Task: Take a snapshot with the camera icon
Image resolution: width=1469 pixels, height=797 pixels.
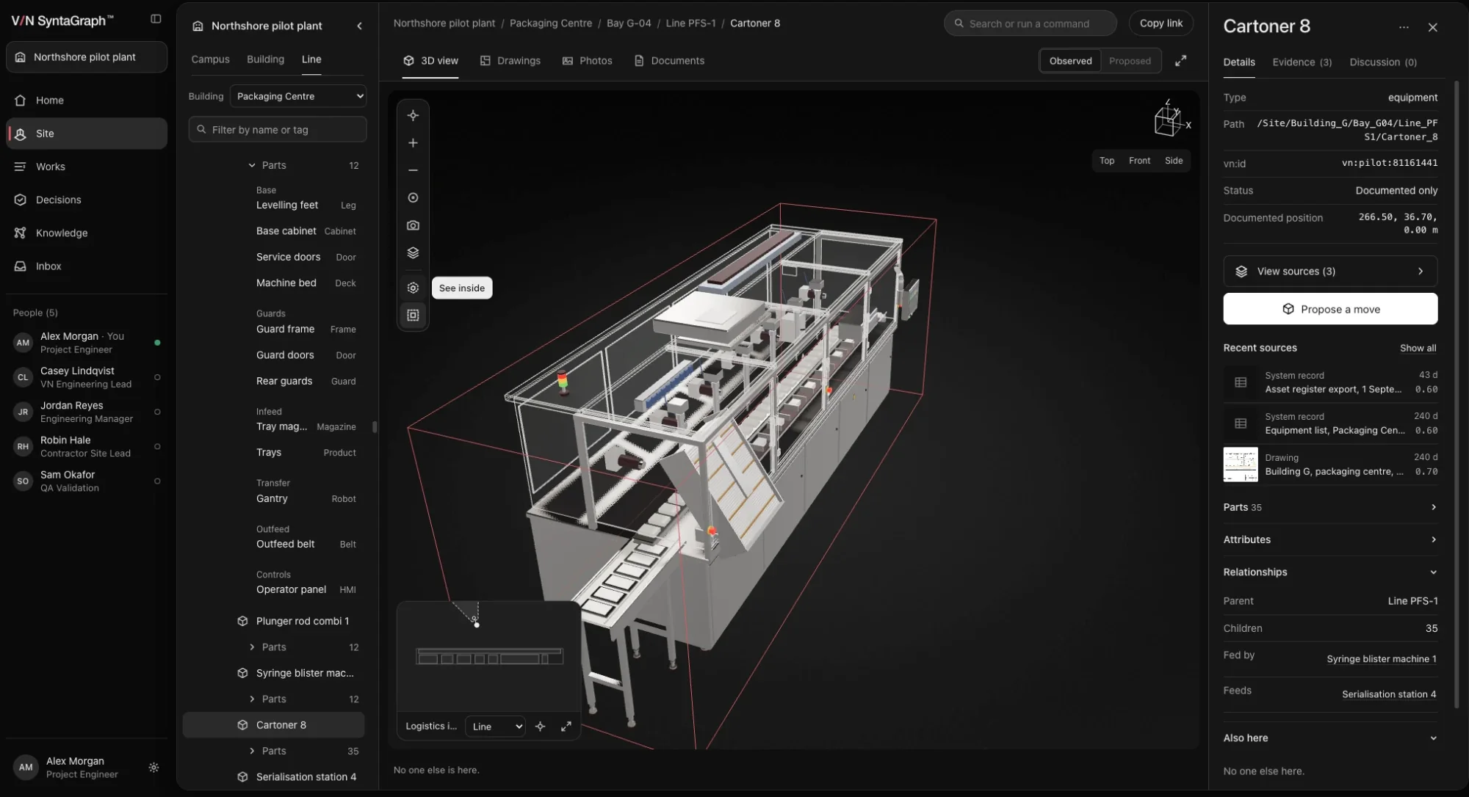Action: click(x=413, y=225)
